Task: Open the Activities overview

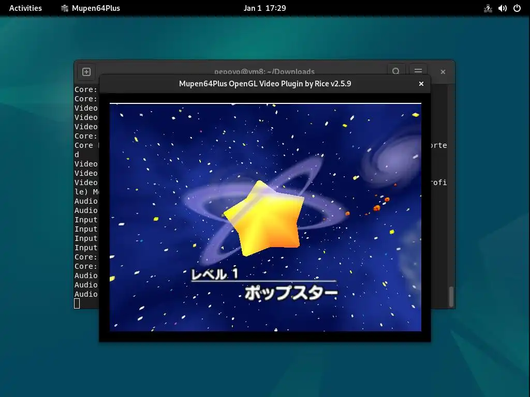Action: pyautogui.click(x=25, y=8)
